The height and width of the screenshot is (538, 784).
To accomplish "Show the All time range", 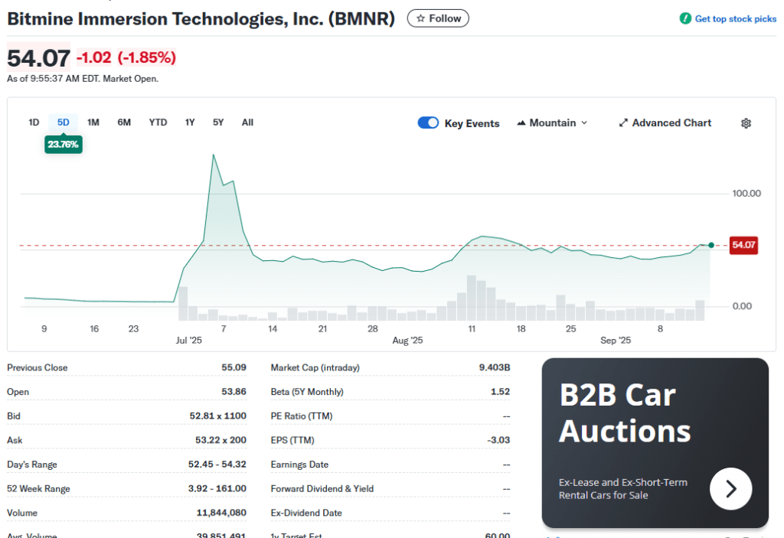I will 247,122.
